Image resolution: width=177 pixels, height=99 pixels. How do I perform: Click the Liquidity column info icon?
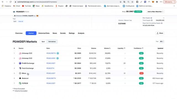[x=124, y=48]
